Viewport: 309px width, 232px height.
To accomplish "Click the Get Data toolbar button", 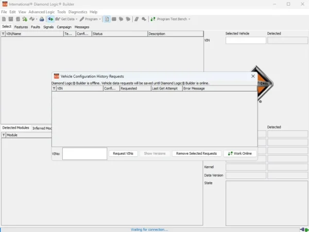I will coord(65,19).
